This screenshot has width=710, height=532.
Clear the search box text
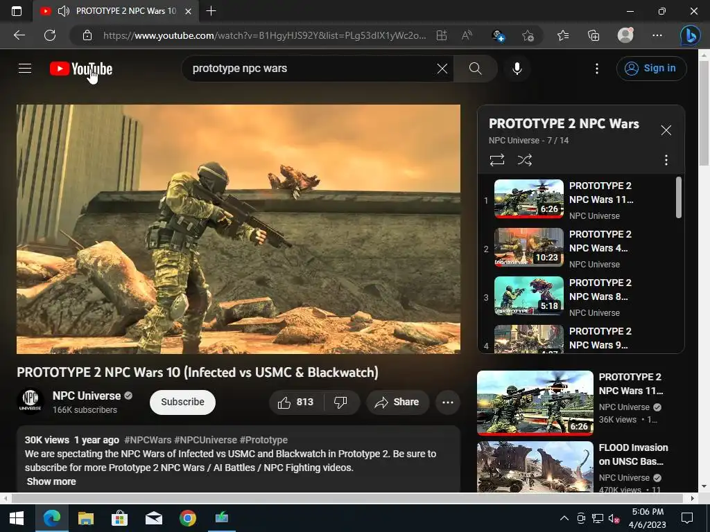(442, 69)
